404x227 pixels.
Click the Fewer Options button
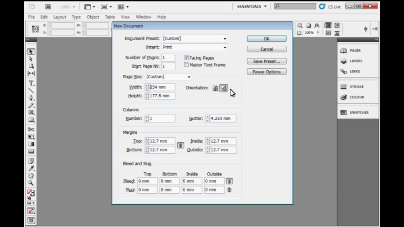click(x=267, y=72)
